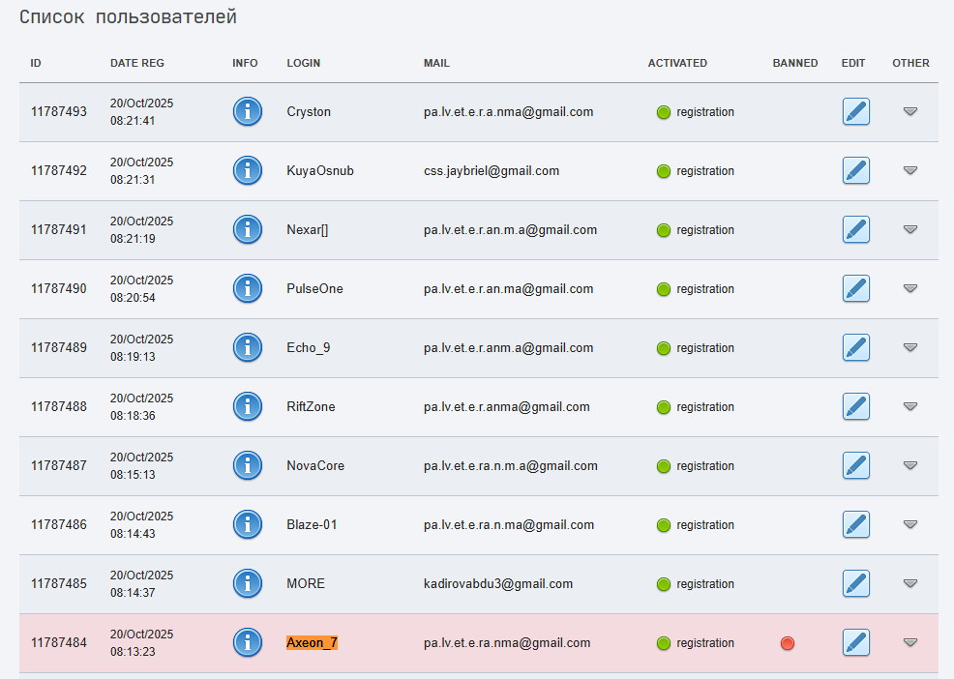Expand other options for Cryston

coord(909,111)
